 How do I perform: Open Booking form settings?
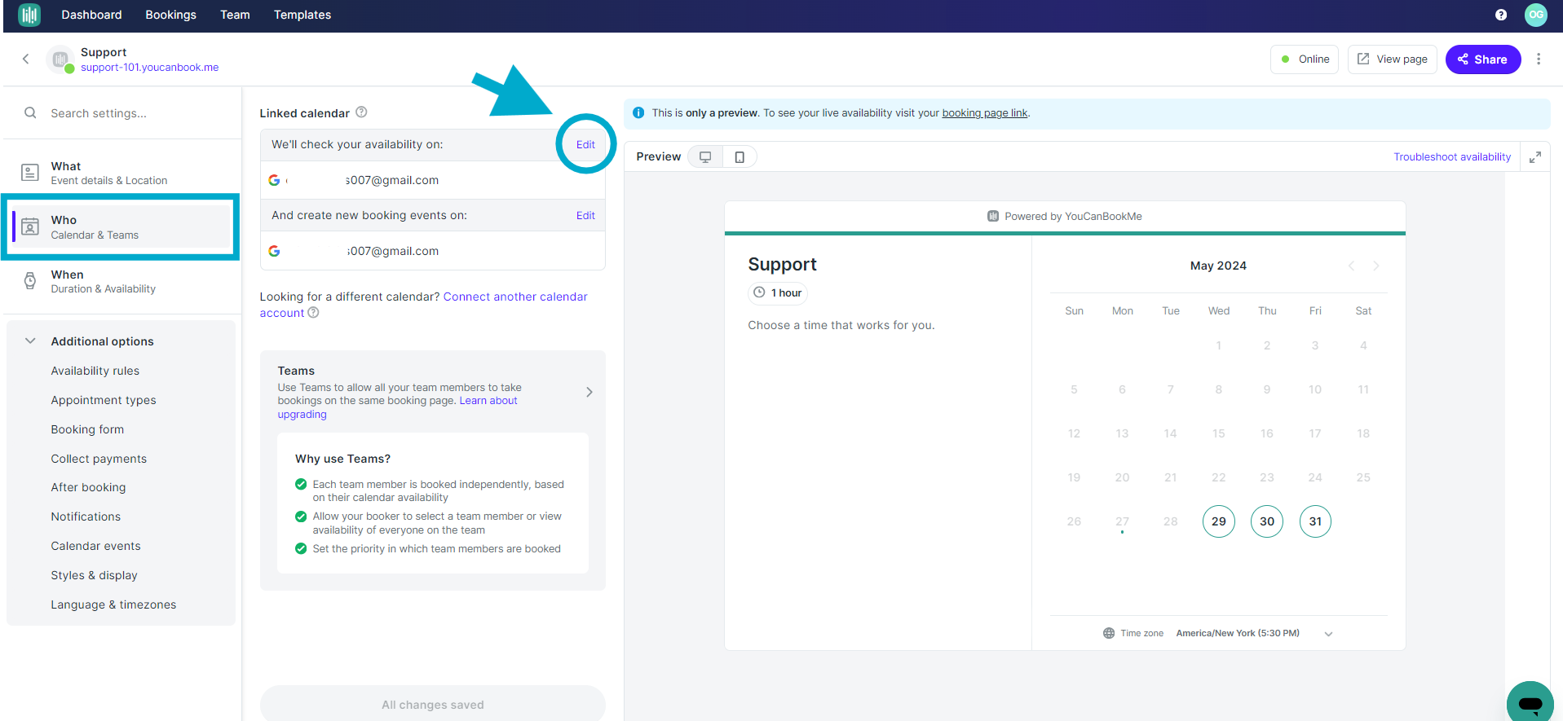click(87, 429)
